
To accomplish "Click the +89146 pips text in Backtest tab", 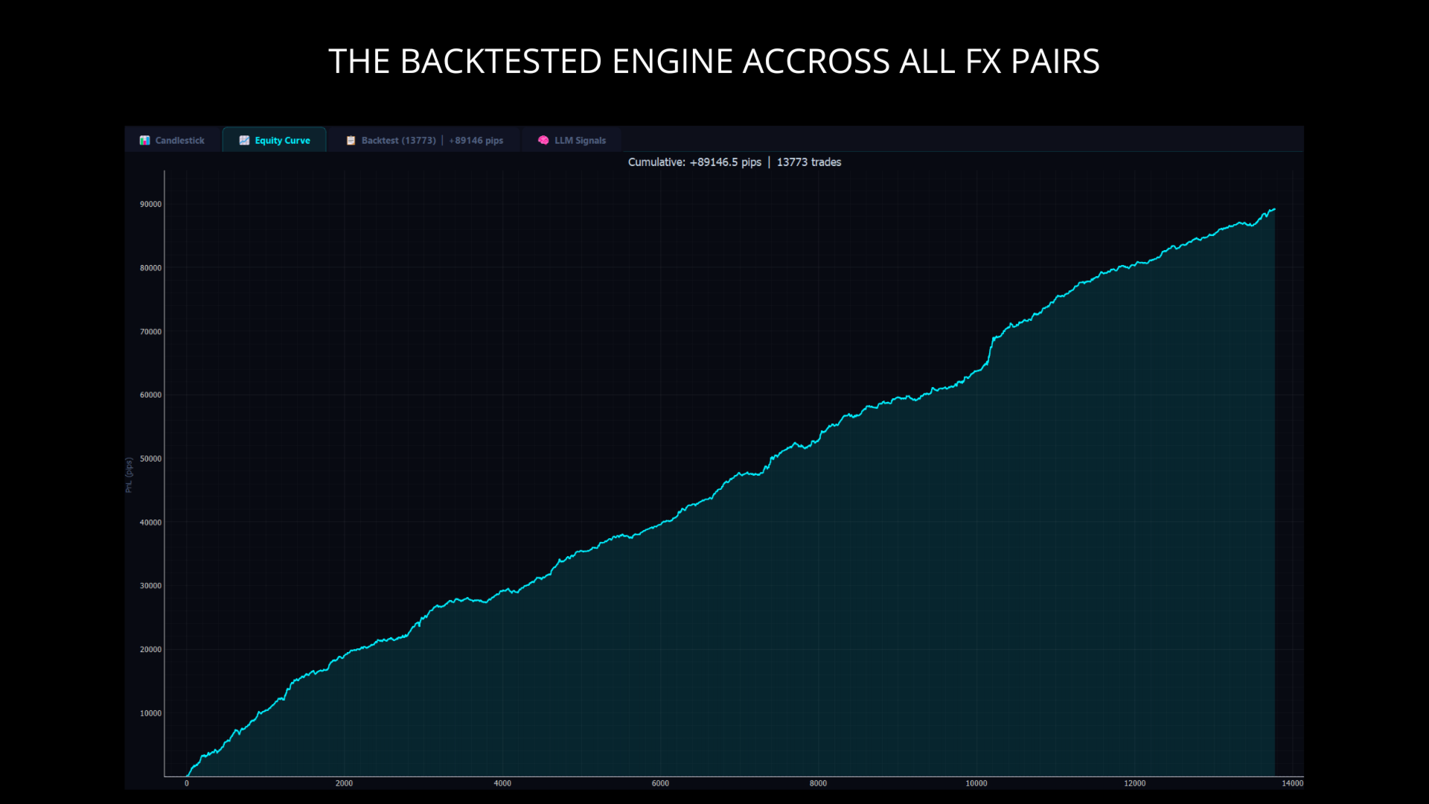I will click(476, 140).
